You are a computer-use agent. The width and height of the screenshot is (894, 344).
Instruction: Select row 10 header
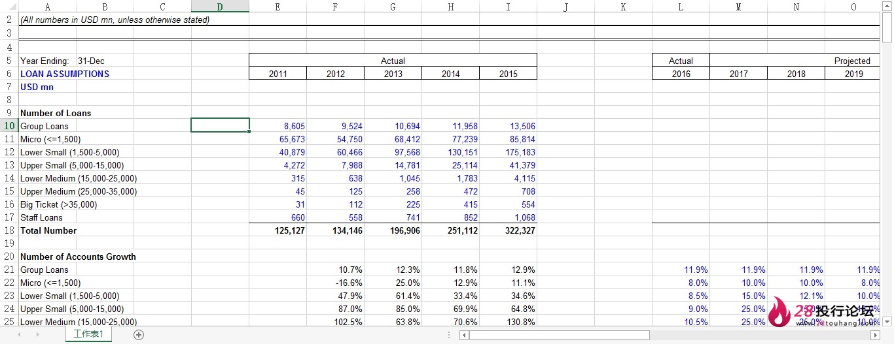(9, 126)
